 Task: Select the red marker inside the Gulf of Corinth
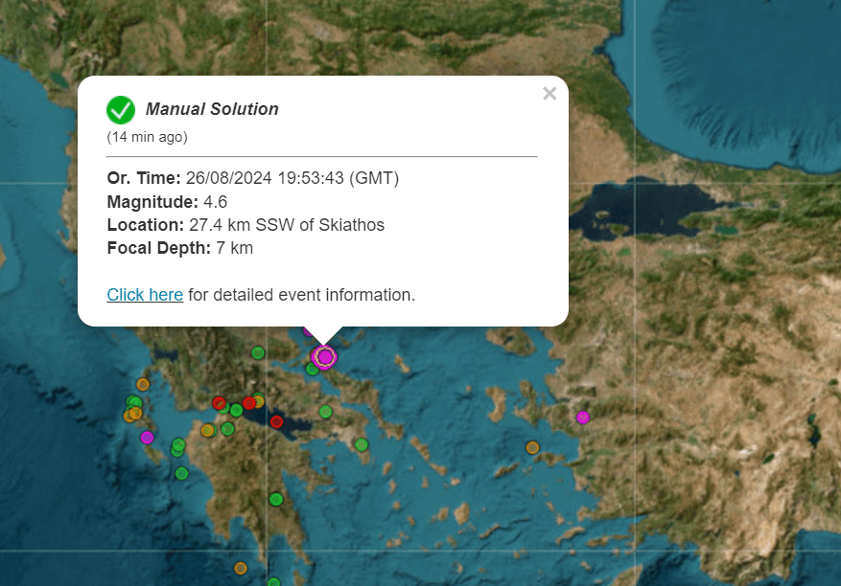(276, 421)
